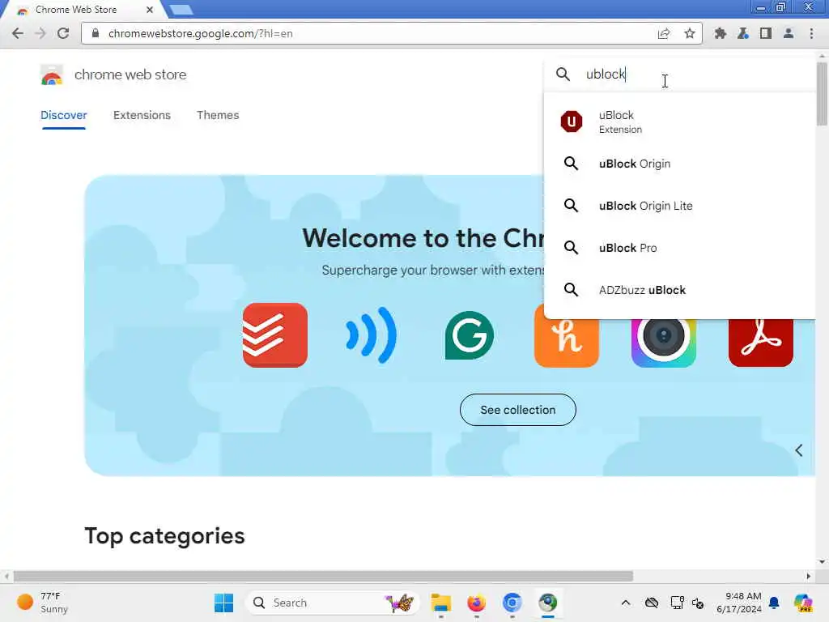
Task: Open the Windows Start menu
Action: point(223,603)
